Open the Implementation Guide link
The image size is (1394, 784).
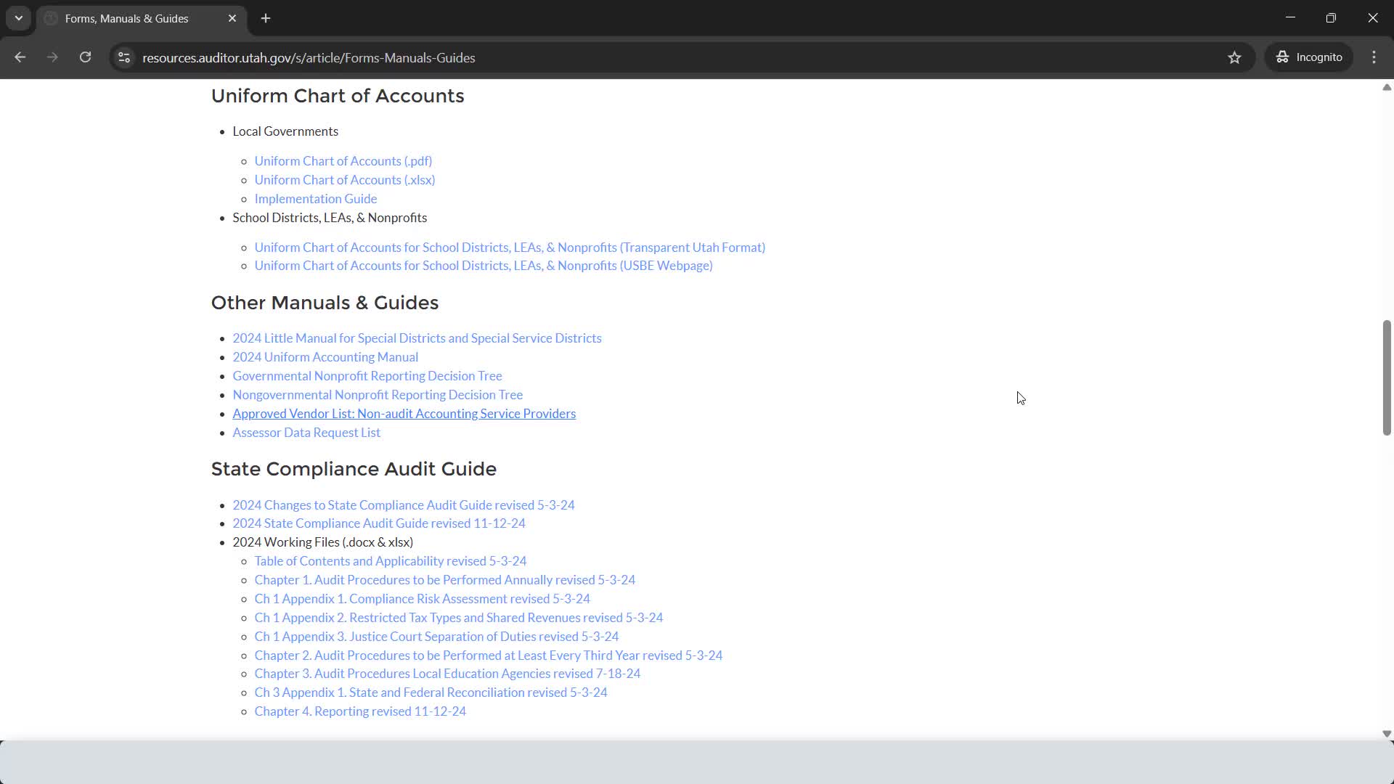click(x=315, y=198)
